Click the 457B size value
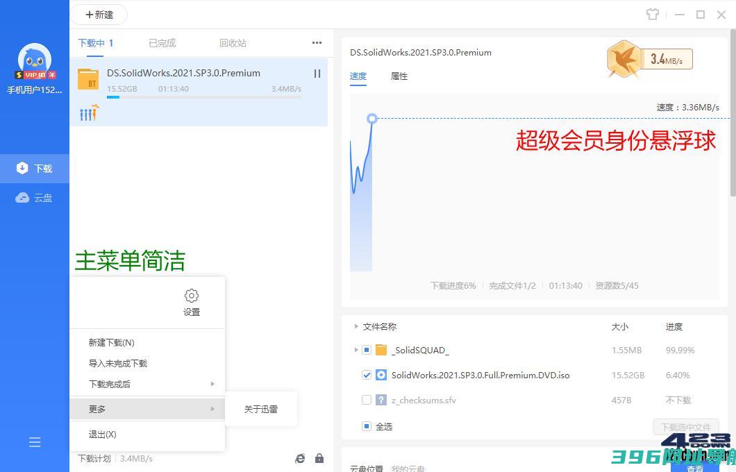Viewport: 736px width, 472px height. [x=621, y=401]
